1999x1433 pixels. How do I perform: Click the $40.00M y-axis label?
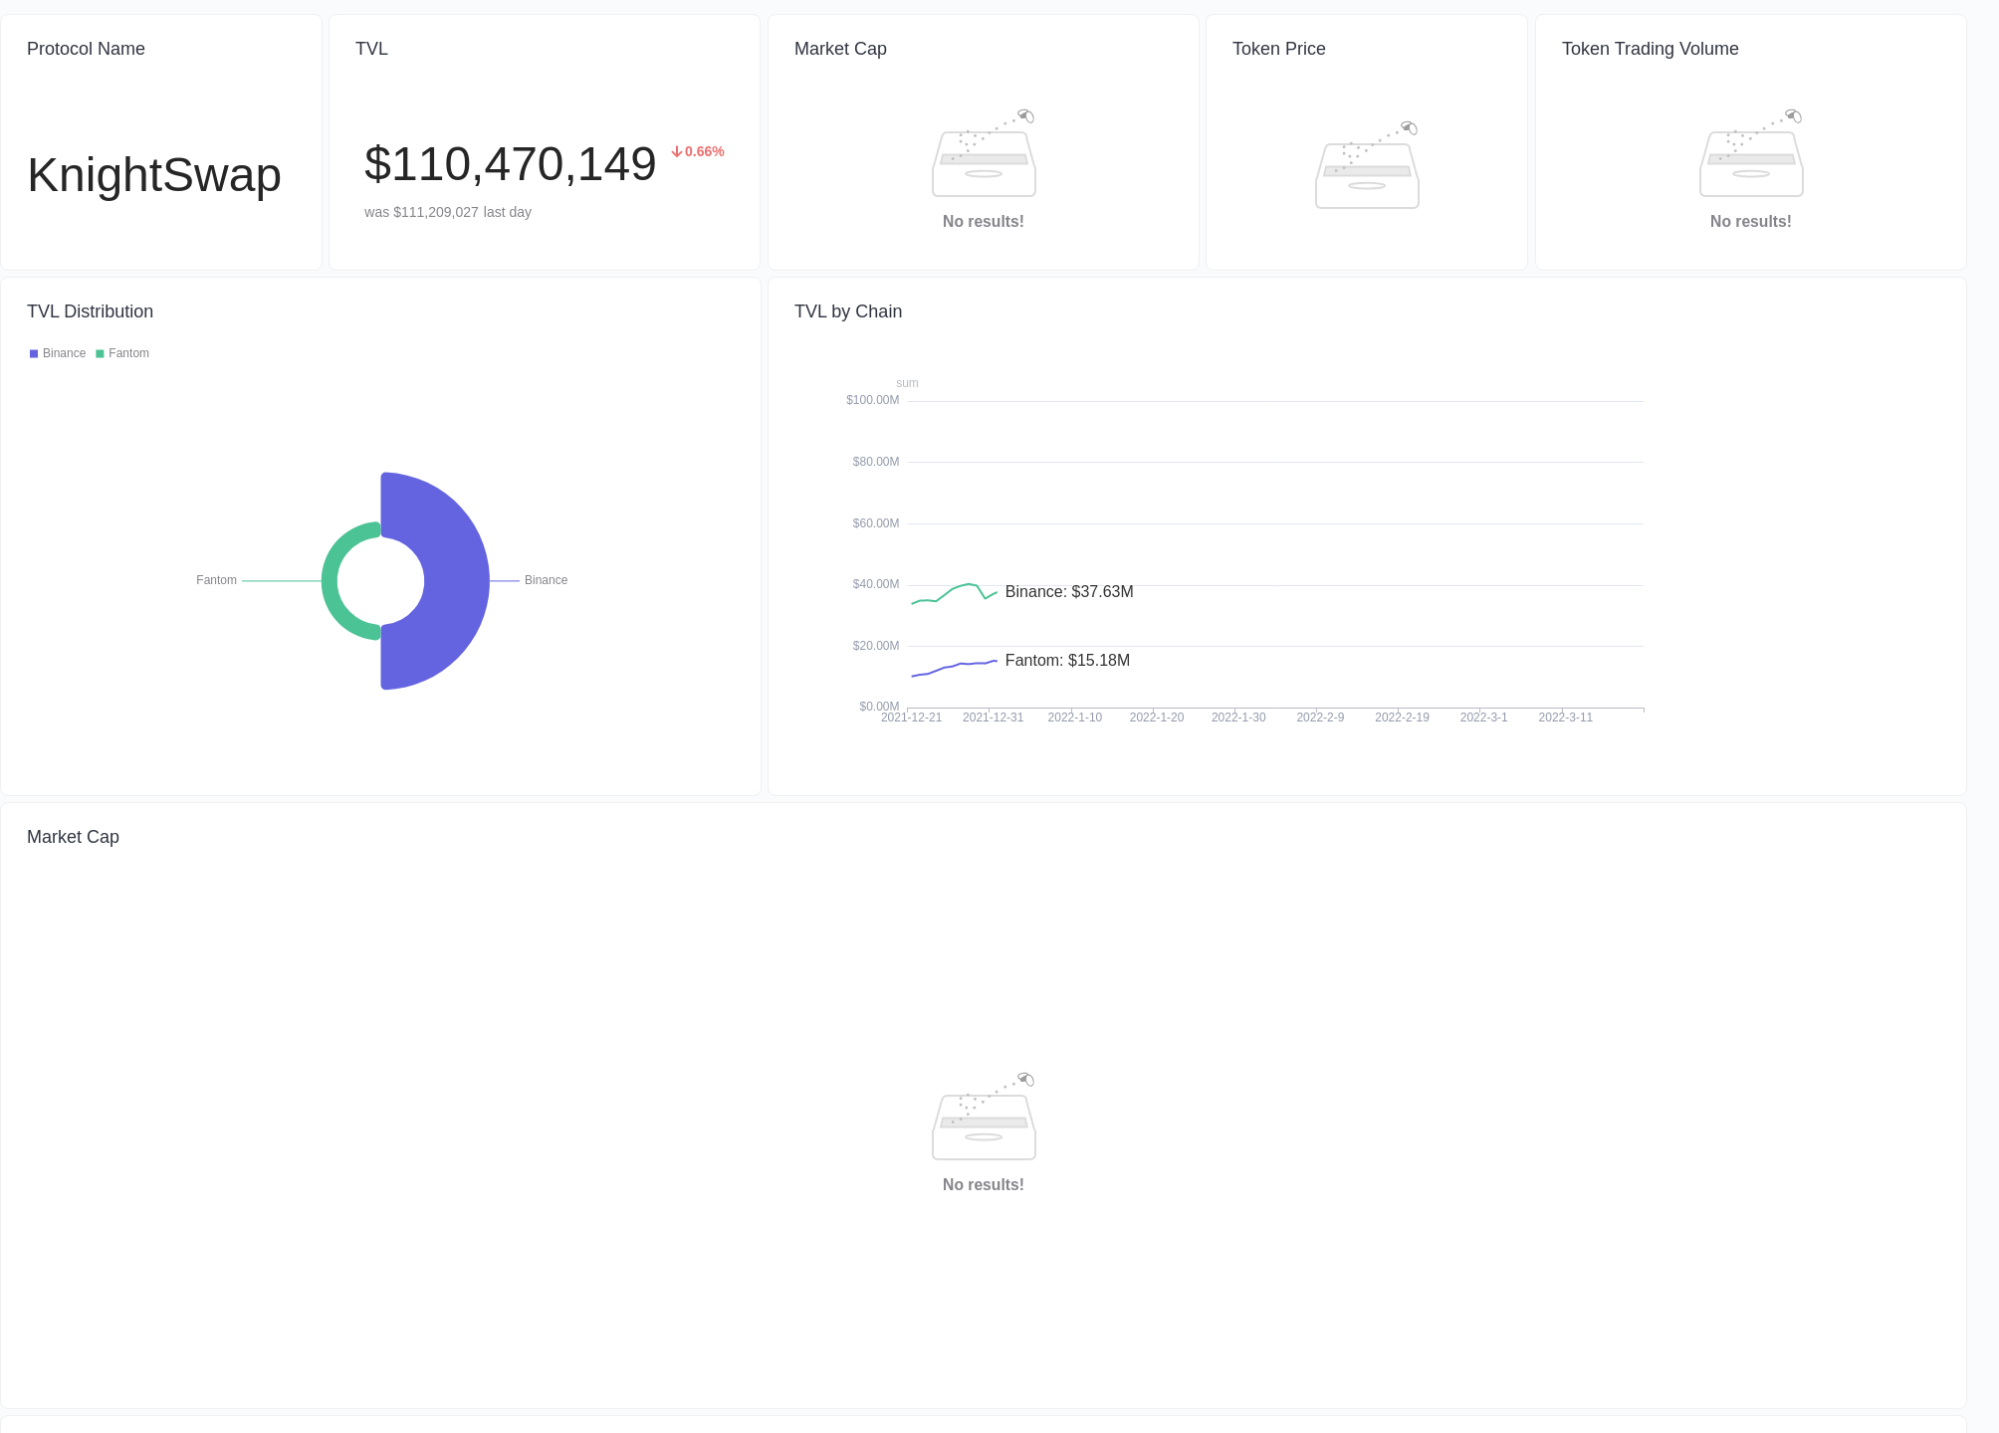[875, 584]
